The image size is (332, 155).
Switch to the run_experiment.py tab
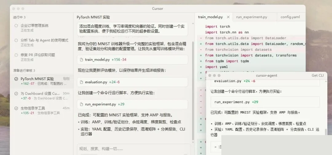coord(251,17)
